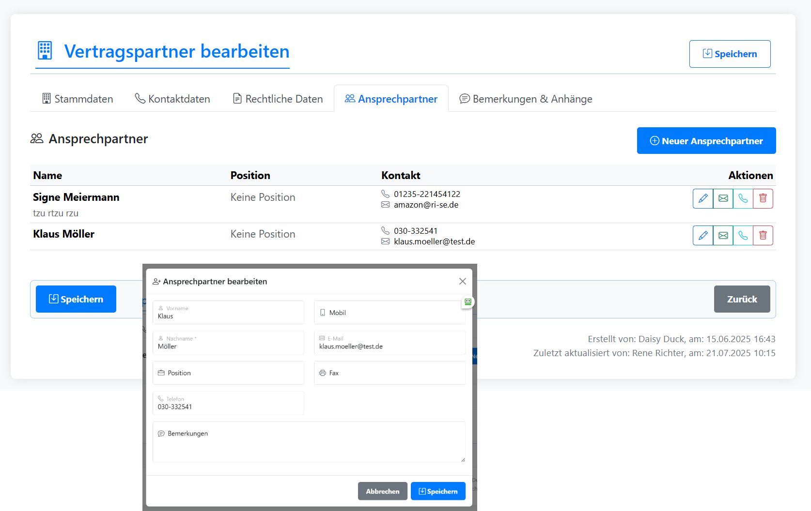This screenshot has width=811, height=511.
Task: Delete Signe Meiermann with the trash icon
Action: (x=763, y=198)
